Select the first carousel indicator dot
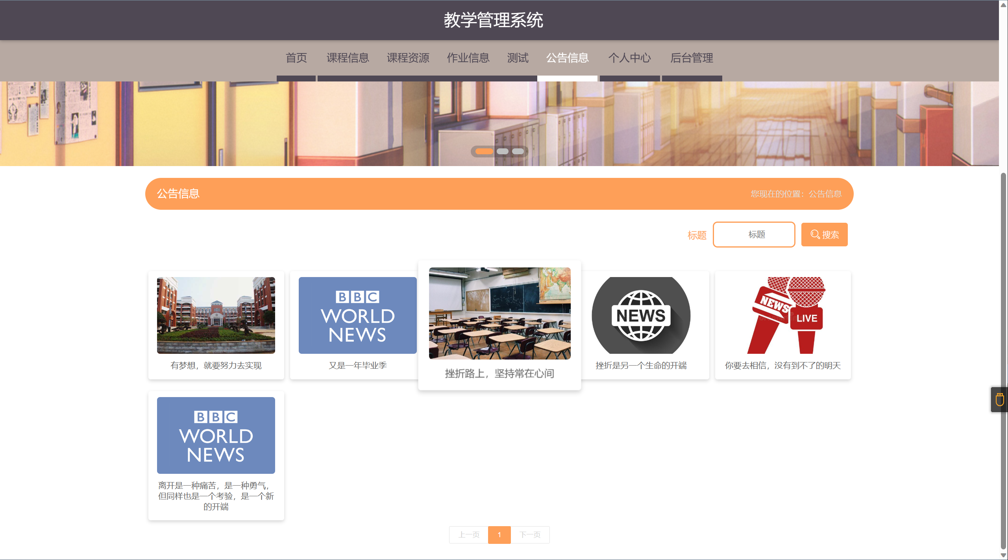Viewport: 1008px width, 560px height. click(484, 151)
